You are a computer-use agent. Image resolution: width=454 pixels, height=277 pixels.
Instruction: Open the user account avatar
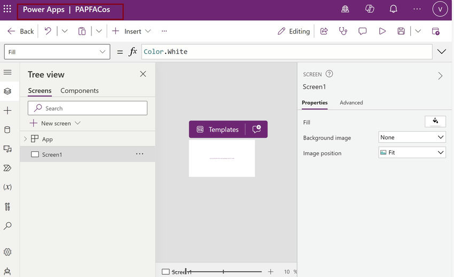(440, 9)
